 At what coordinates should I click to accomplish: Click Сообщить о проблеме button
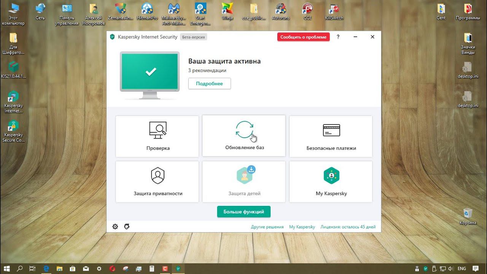click(303, 37)
